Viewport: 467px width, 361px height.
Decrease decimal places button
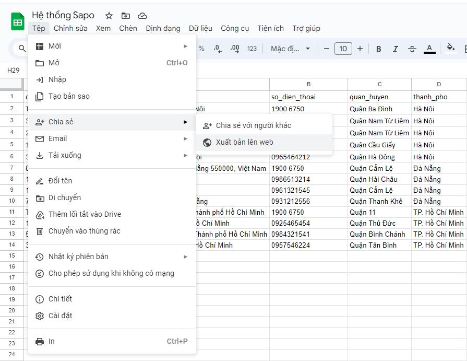[218, 49]
